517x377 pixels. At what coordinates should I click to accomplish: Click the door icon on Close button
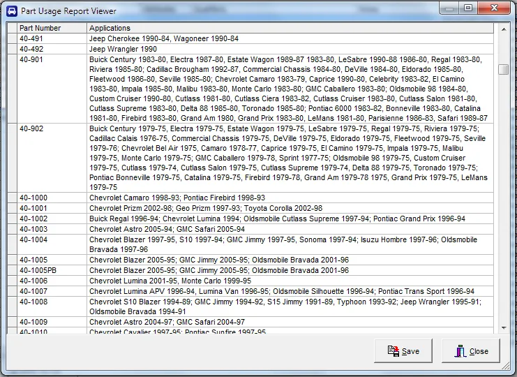tap(460, 351)
